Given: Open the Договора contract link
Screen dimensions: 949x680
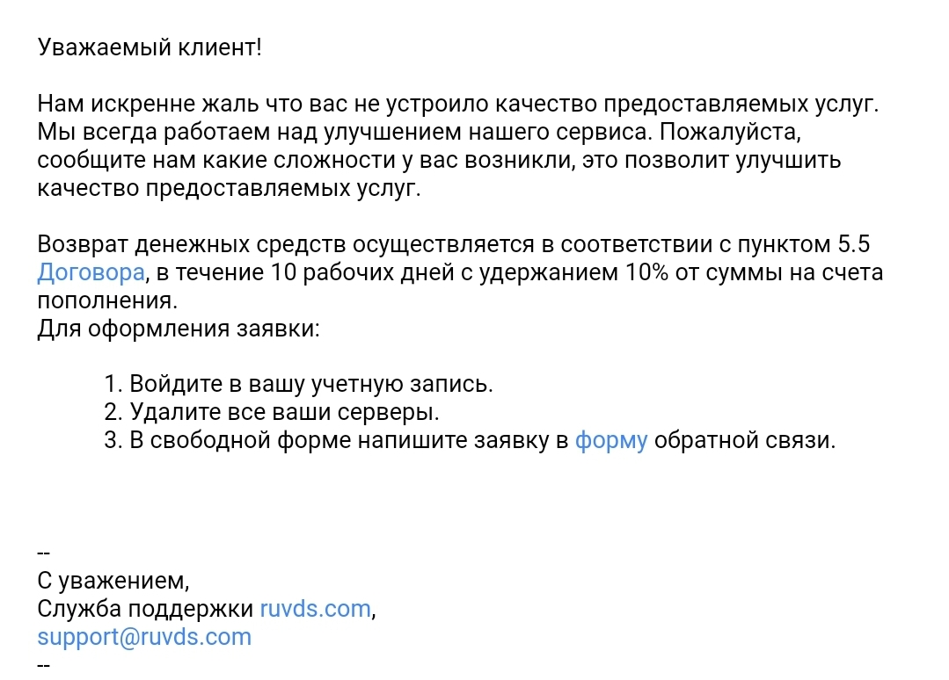Looking at the screenshot, I should pos(91,273).
